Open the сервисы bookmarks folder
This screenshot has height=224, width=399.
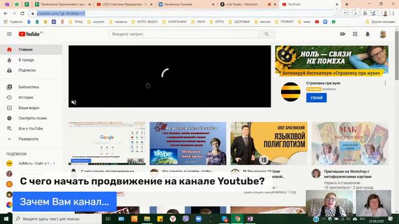(118, 22)
